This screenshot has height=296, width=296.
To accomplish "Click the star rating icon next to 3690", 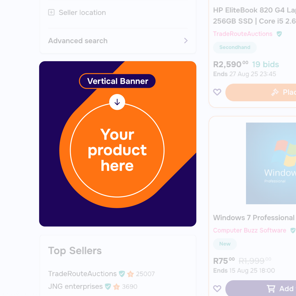I will point(116,287).
